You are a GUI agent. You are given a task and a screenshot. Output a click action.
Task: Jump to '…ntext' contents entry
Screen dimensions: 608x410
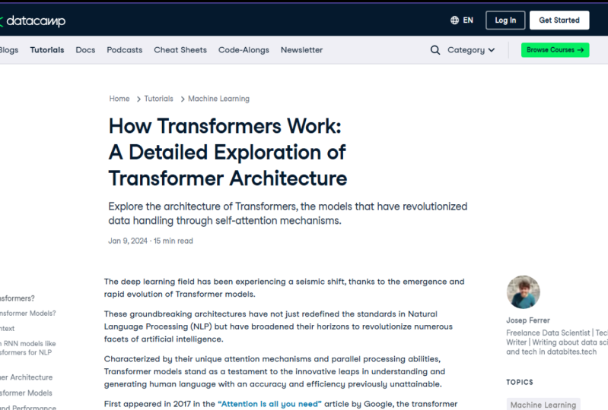[8, 329]
